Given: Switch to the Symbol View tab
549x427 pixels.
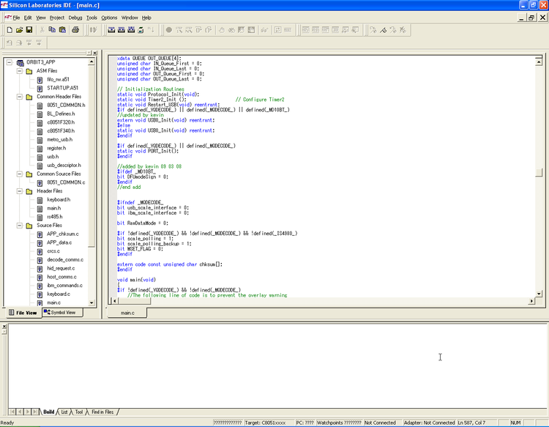Looking at the screenshot, I should (62, 313).
